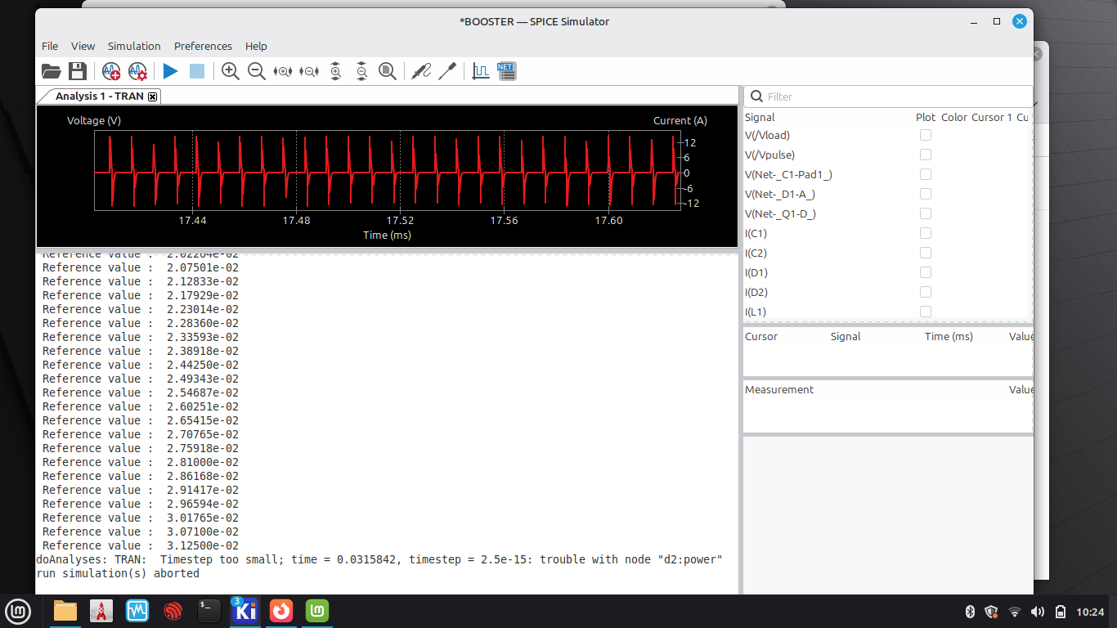
Task: Stop the simulation with the square button
Action: click(197, 71)
